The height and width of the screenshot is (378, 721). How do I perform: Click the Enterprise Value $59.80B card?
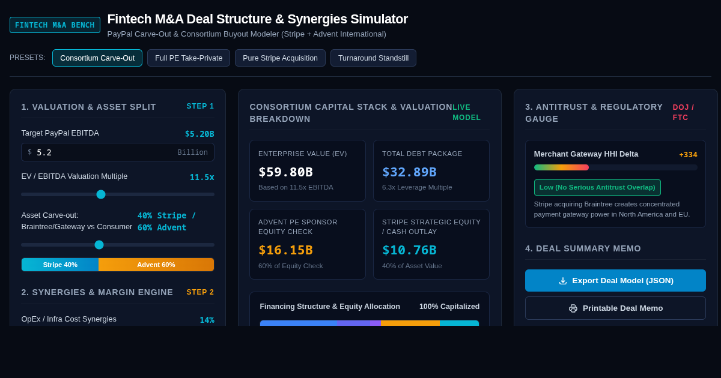click(308, 171)
